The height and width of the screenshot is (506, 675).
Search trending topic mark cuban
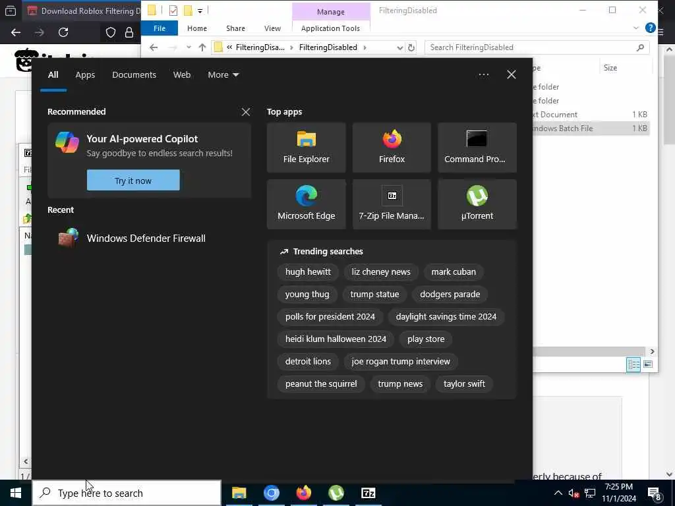coord(454,272)
